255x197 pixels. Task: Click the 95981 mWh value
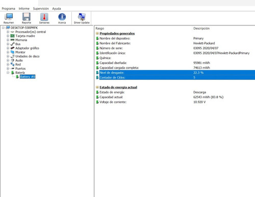coord(201,63)
